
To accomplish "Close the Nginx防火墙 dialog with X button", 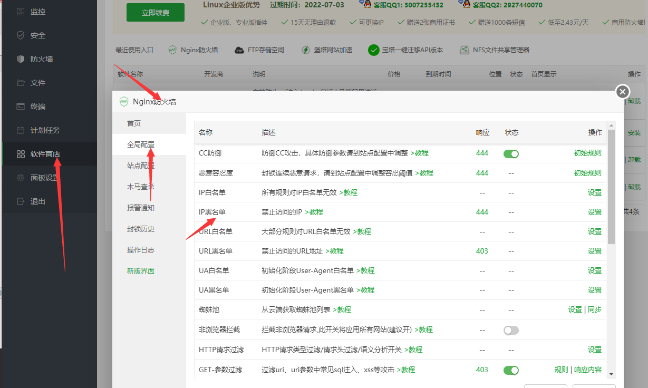I will pos(623,92).
